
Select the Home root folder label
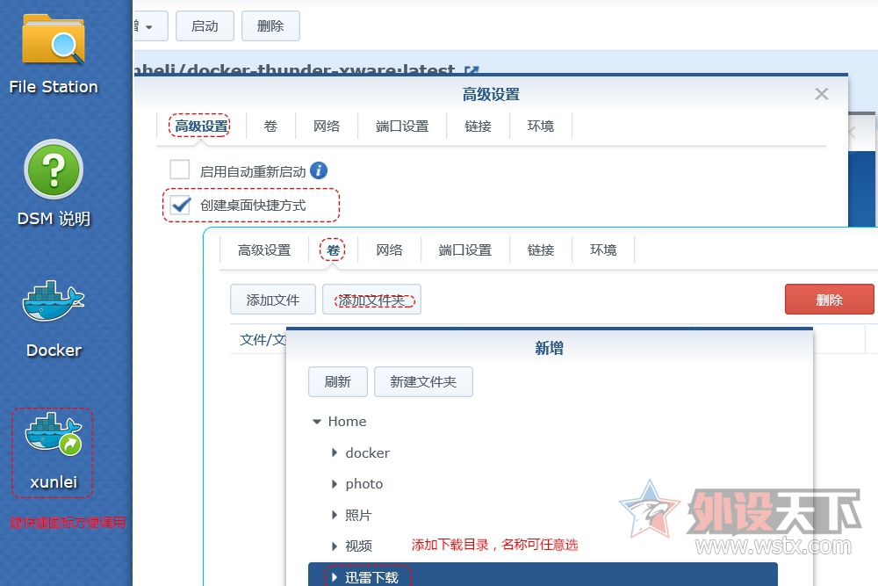pyautogui.click(x=347, y=422)
